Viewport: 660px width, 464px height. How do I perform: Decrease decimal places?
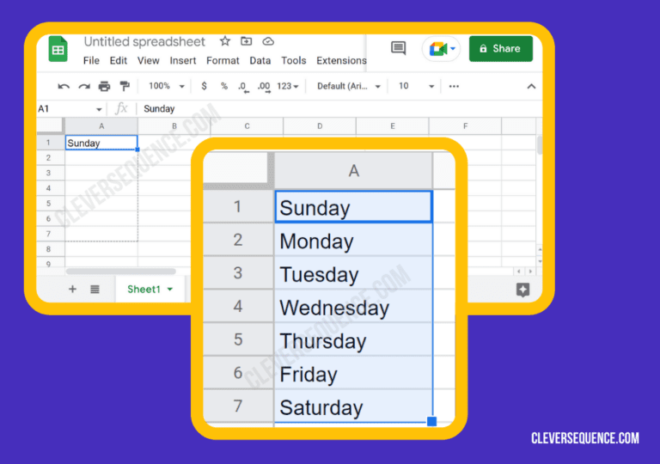[243, 87]
